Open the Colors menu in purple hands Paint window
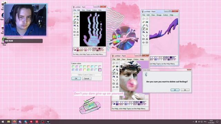 pos(165,15)
